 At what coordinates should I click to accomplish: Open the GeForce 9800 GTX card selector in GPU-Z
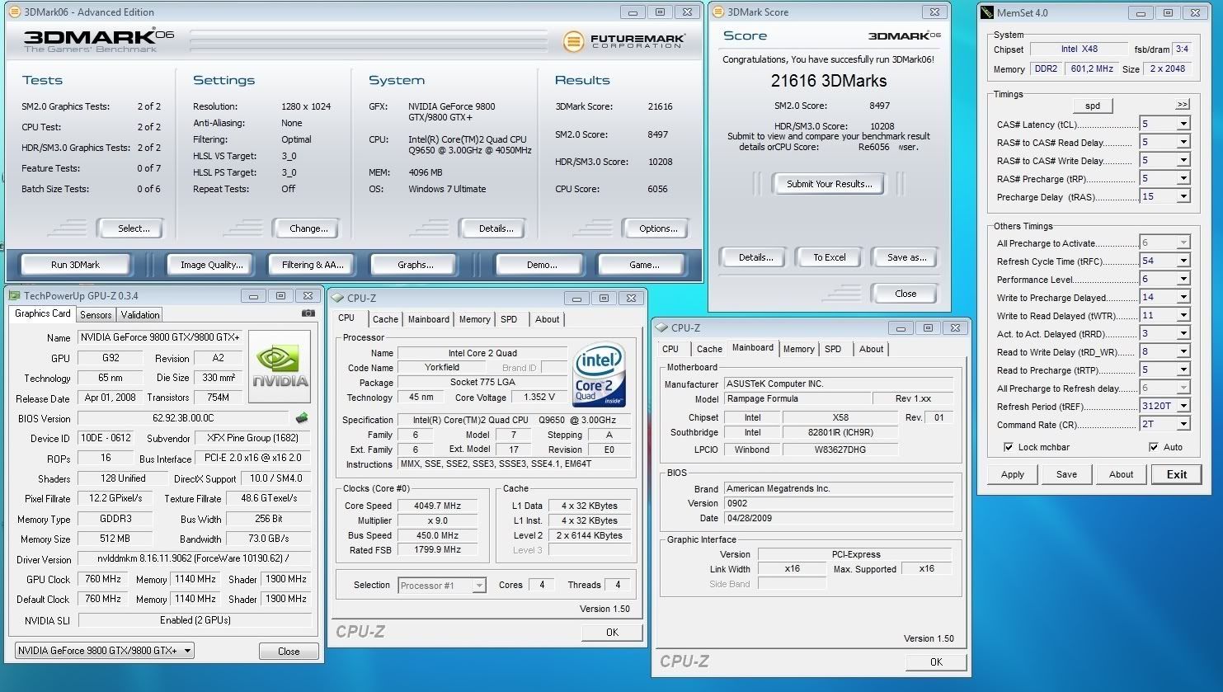105,651
